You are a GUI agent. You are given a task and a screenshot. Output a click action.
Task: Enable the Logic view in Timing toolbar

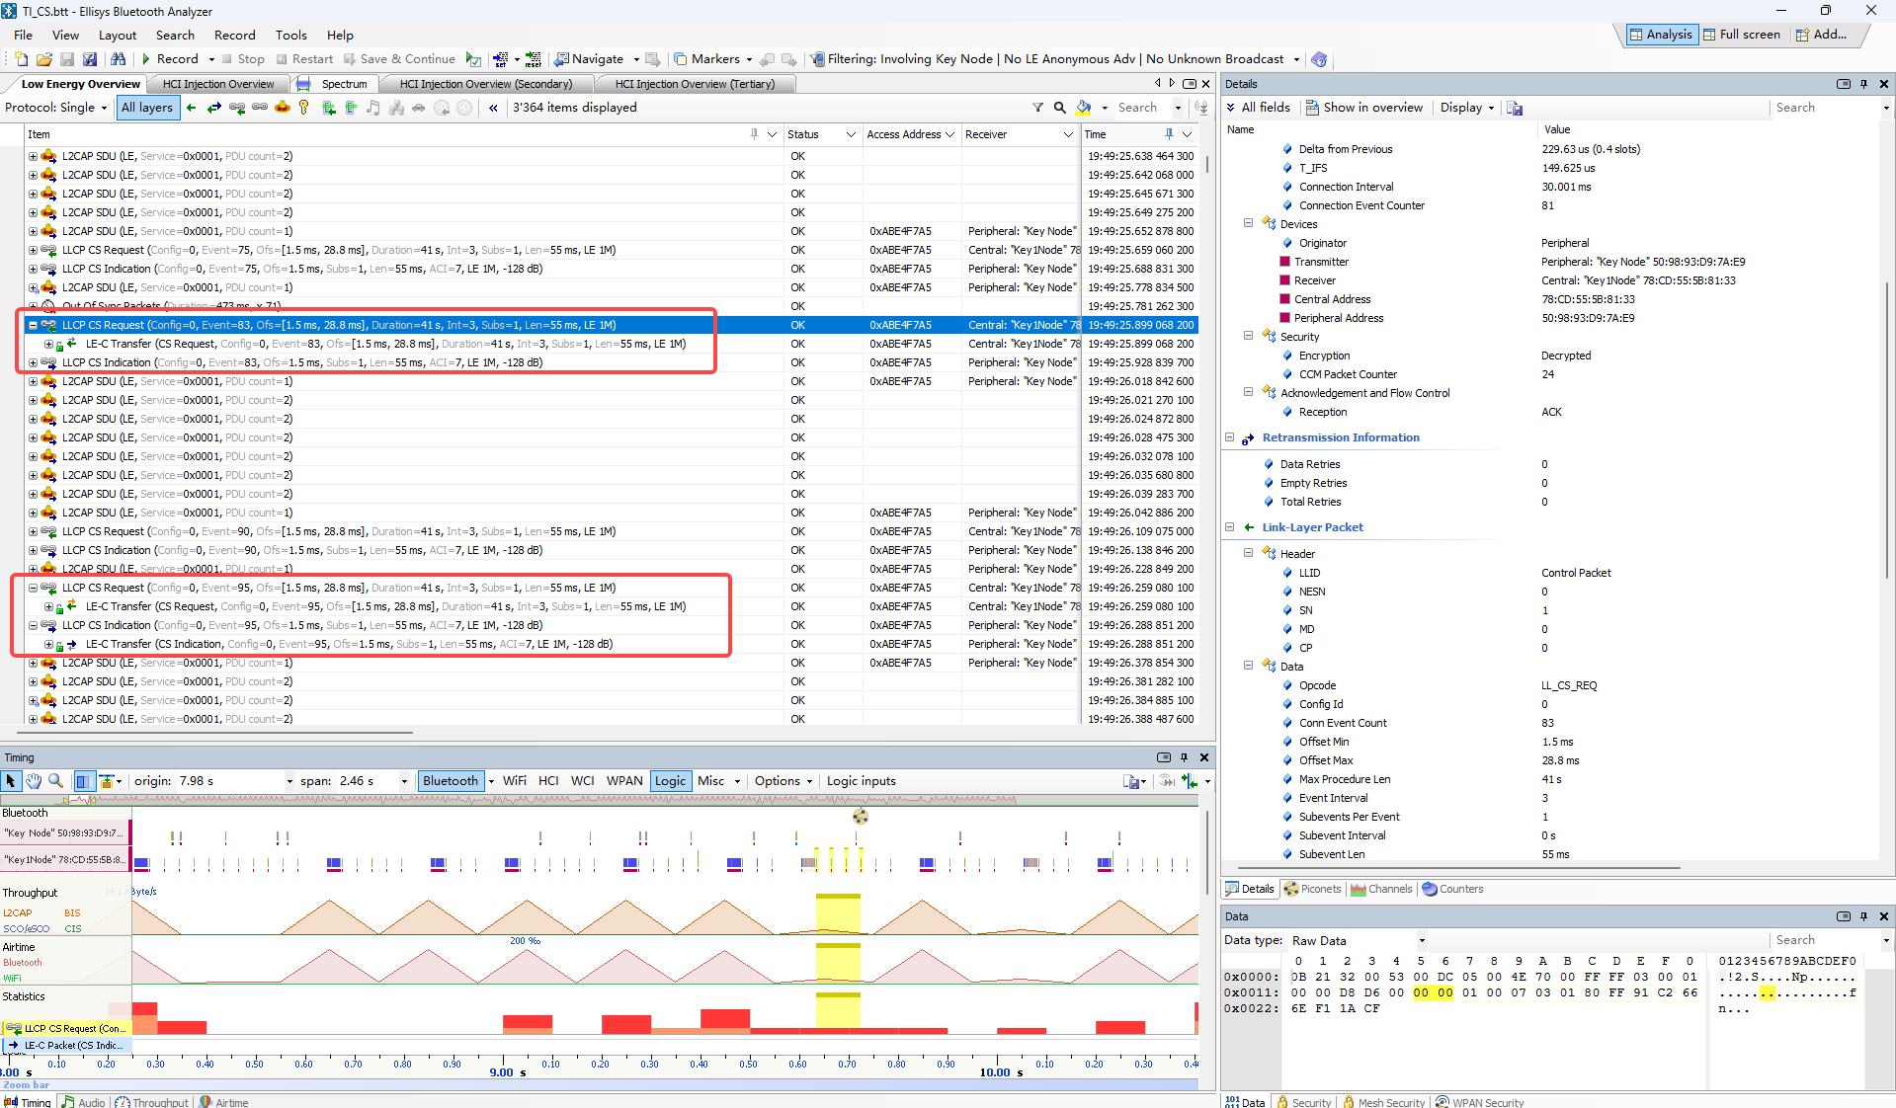coord(670,780)
